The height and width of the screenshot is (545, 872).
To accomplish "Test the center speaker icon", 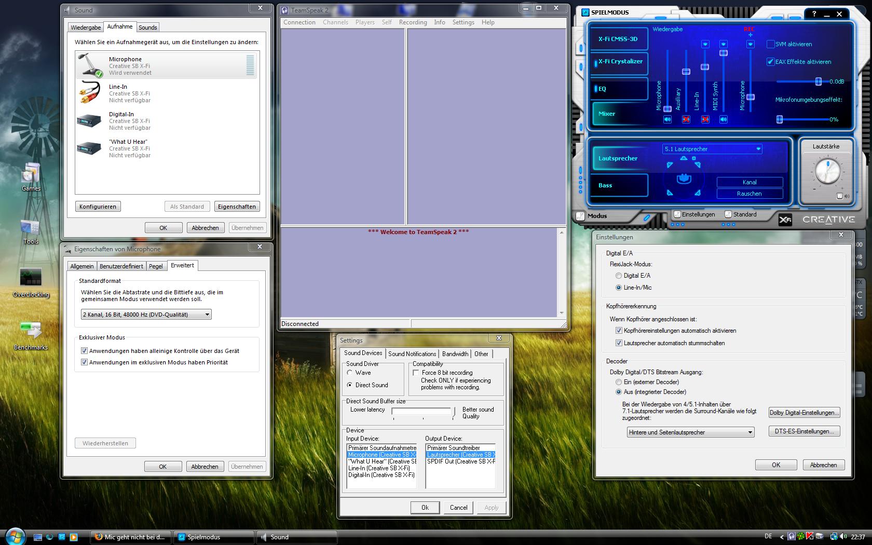I will tap(684, 158).
